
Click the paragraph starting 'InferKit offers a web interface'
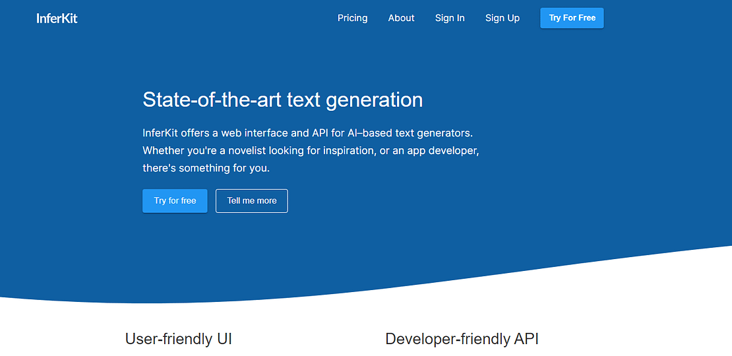coord(311,151)
